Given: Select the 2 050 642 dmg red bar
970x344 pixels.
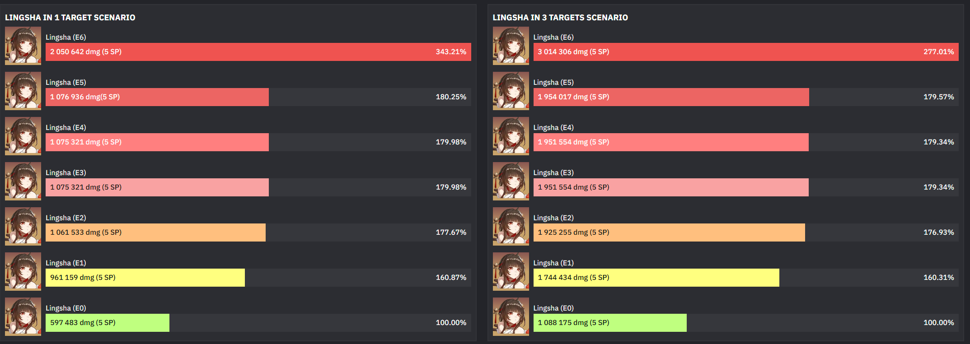Looking at the screenshot, I should click(258, 52).
